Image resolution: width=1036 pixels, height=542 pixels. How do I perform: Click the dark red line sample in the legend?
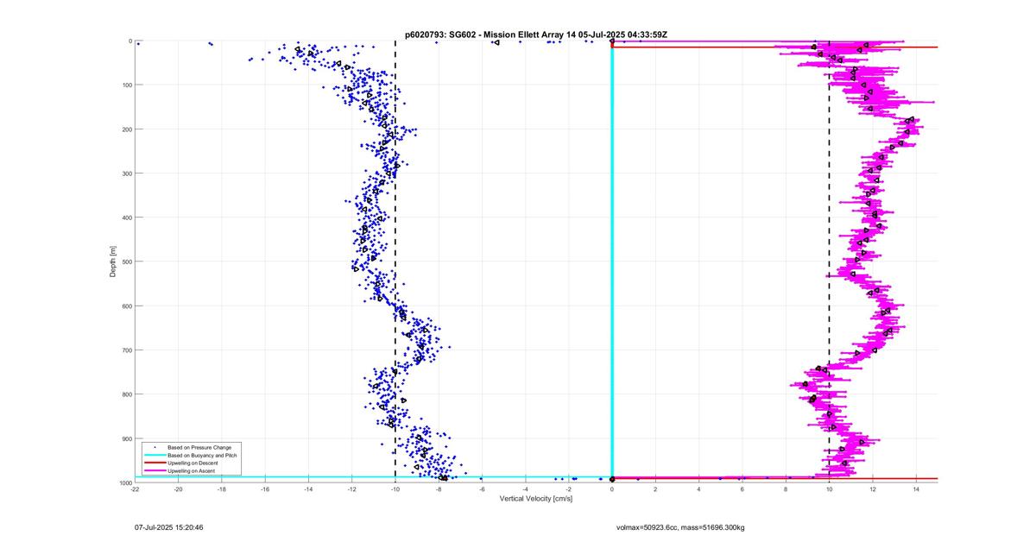point(154,463)
